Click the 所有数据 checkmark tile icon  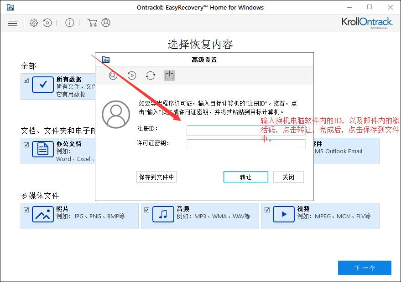pos(43,85)
